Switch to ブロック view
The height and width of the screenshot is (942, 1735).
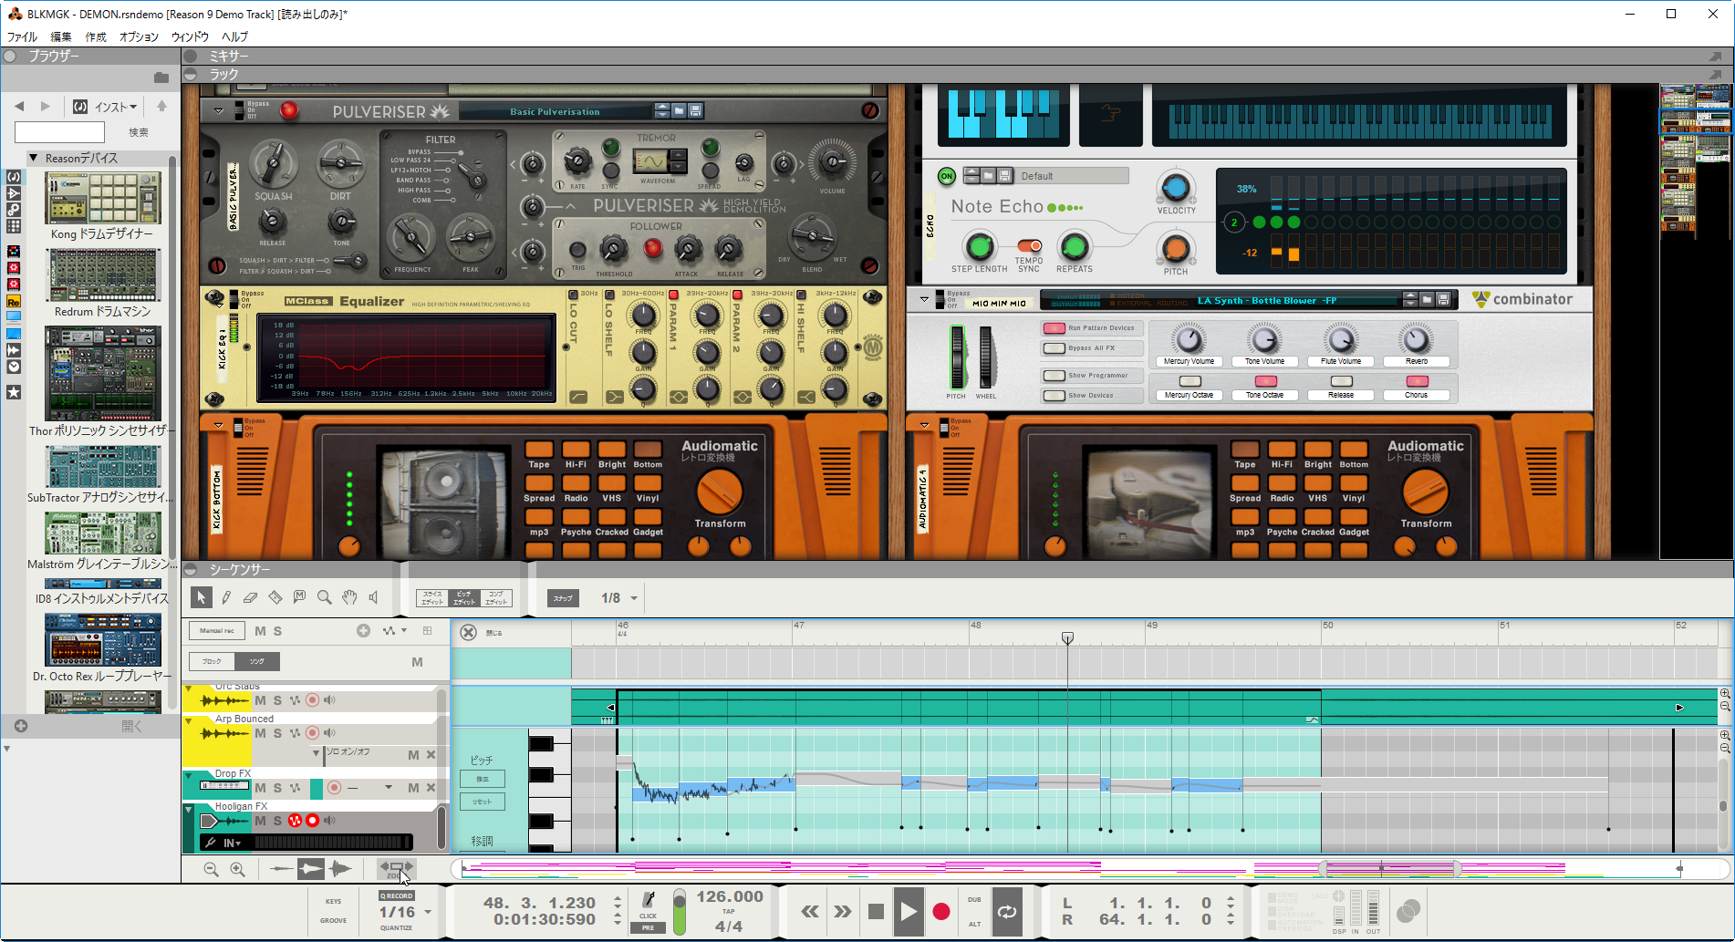click(212, 661)
